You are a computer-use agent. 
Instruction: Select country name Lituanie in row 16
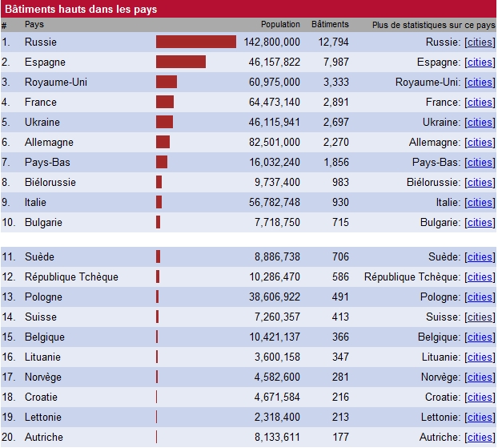(x=42, y=357)
